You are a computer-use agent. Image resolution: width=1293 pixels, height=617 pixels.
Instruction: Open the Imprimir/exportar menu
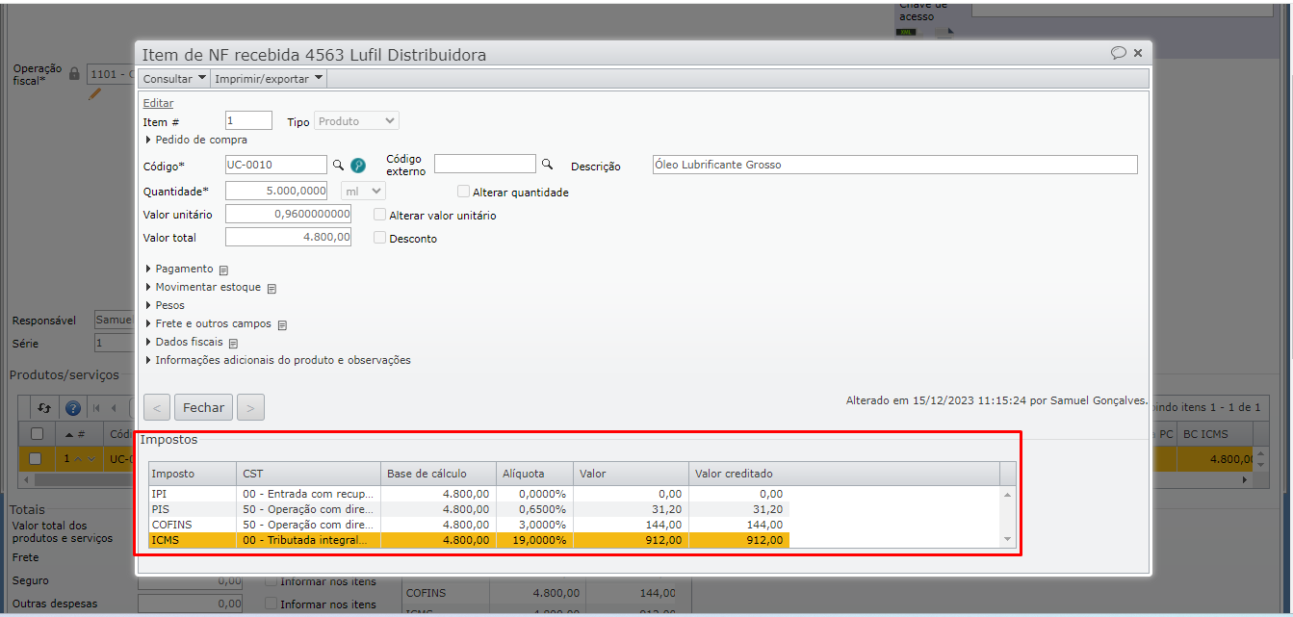coord(269,79)
